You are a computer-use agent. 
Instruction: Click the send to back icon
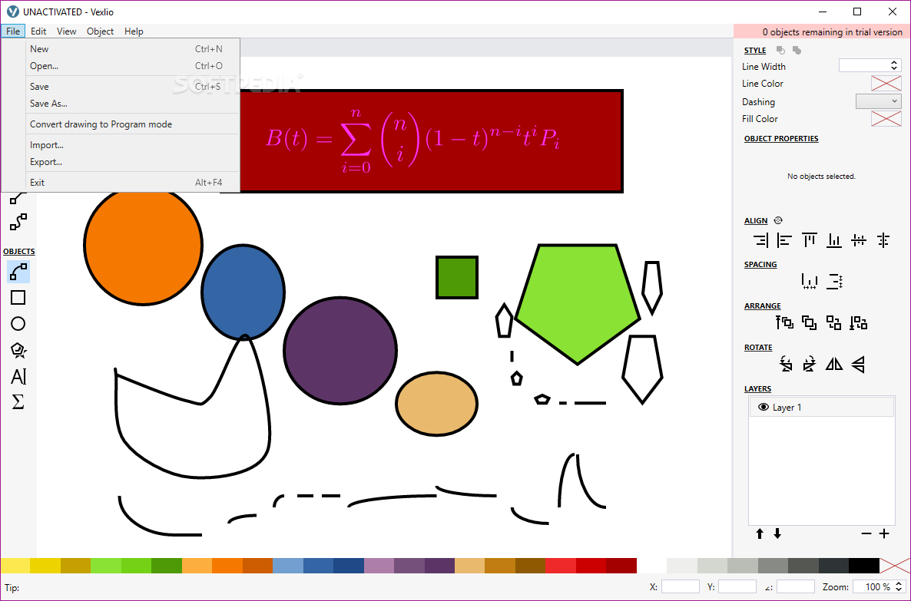pos(858,322)
